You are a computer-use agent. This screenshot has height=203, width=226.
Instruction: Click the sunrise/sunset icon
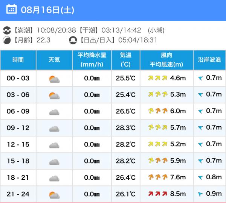73,40
